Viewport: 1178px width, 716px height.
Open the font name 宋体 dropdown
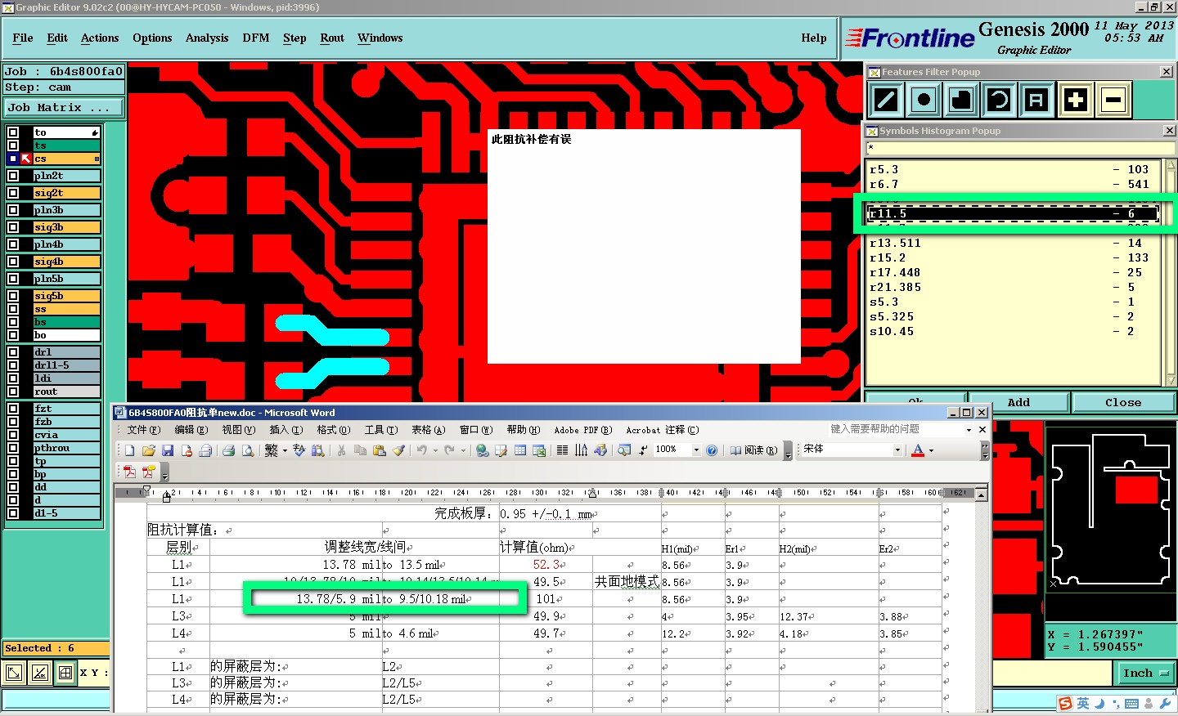897,450
